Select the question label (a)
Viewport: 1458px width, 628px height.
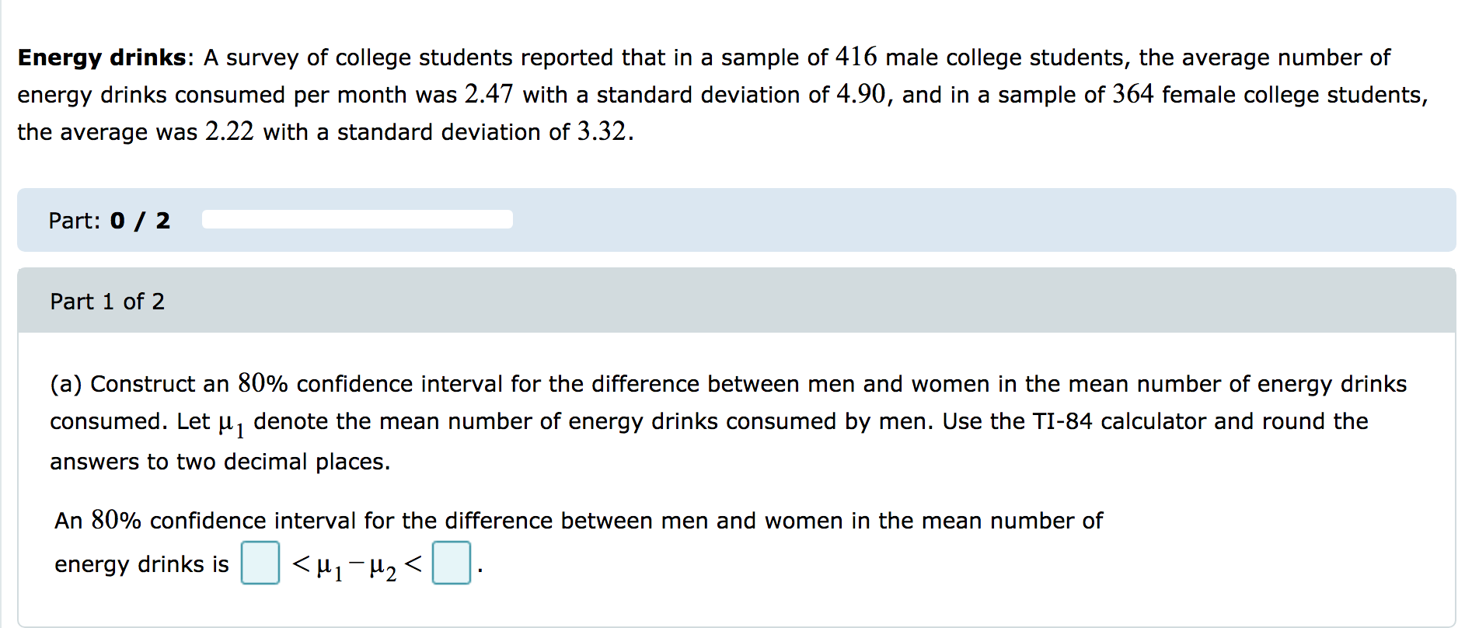[x=68, y=383]
